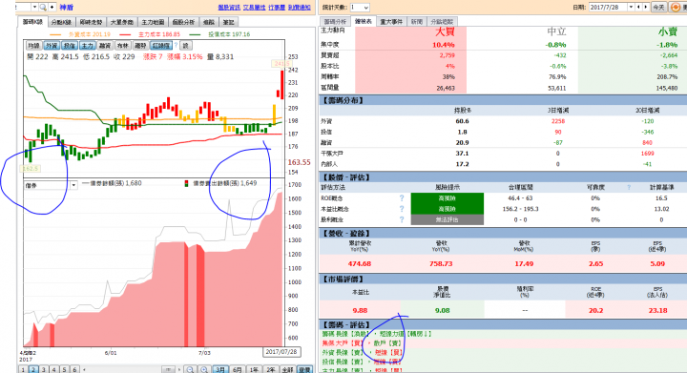Viewport: 687px width, 373px height.
Task: Switch to the 主力地圖 tab
Action: coord(153,22)
